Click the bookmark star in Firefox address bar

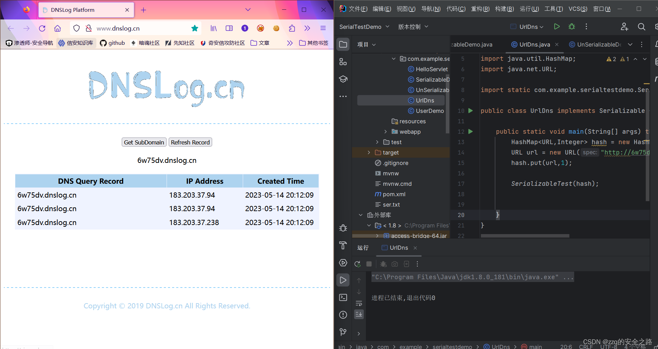pyautogui.click(x=195, y=28)
